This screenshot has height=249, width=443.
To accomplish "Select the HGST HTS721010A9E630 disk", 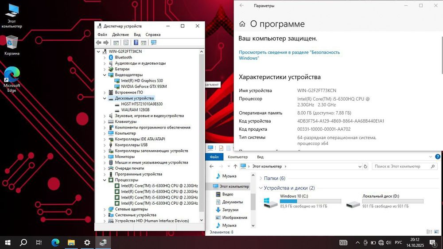I will point(142,104).
